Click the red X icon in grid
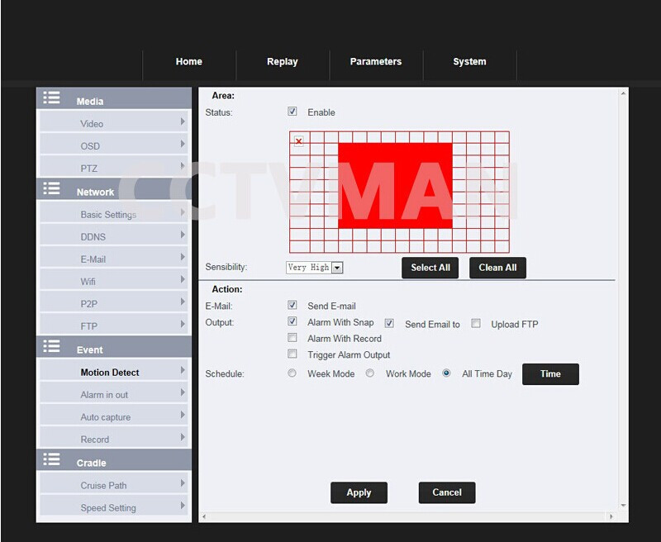661x542 pixels. pos(298,141)
